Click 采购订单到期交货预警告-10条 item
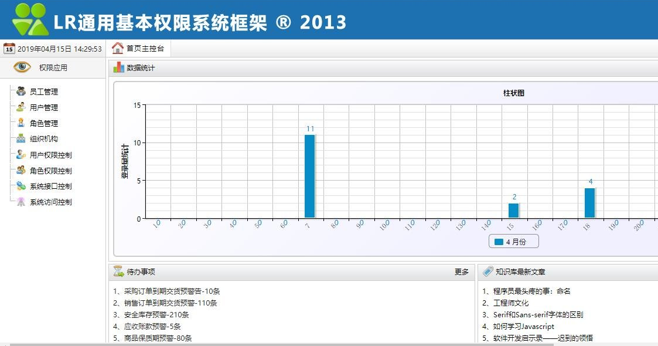658x346 pixels. pos(166,291)
